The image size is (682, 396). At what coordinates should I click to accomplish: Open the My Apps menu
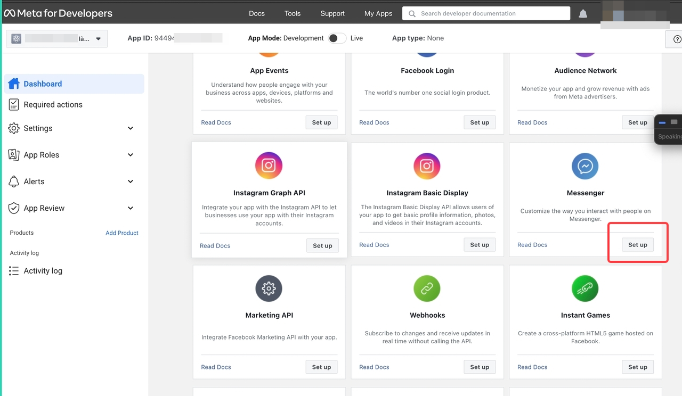click(378, 13)
